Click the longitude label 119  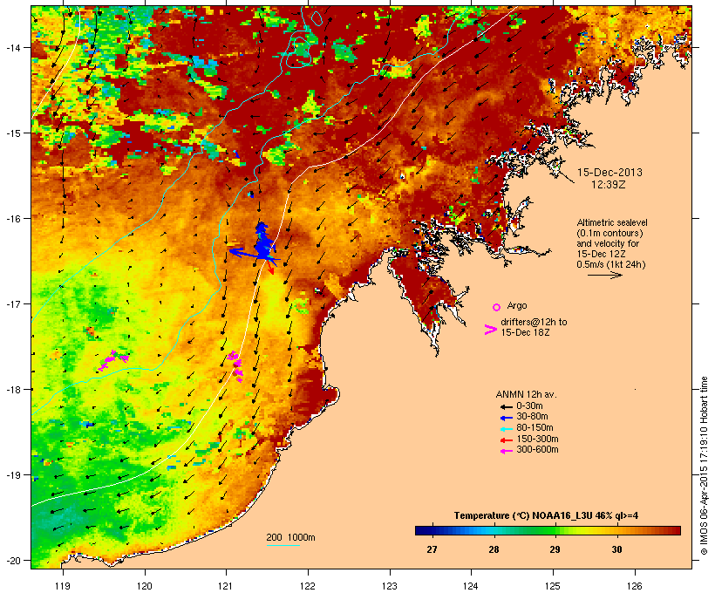63,586
